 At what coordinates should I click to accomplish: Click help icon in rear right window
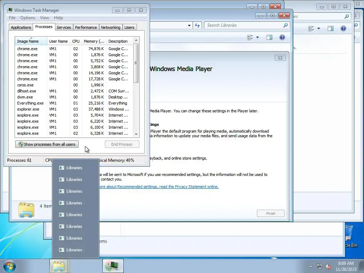tap(343, 28)
